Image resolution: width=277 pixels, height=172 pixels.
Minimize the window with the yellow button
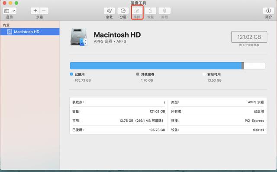(x=10, y=3)
